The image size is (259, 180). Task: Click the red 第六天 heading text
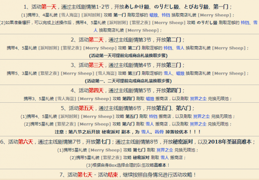(25, 142)
